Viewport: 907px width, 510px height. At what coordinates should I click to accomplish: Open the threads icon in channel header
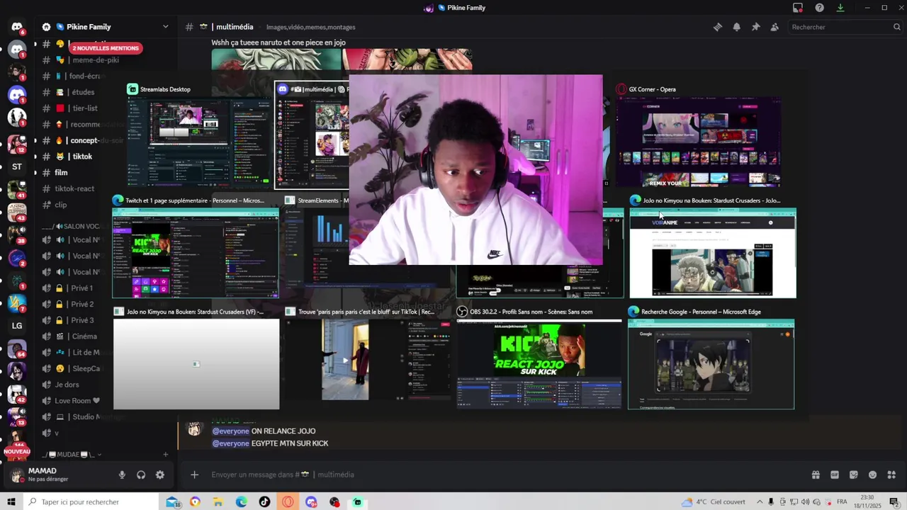(x=718, y=27)
